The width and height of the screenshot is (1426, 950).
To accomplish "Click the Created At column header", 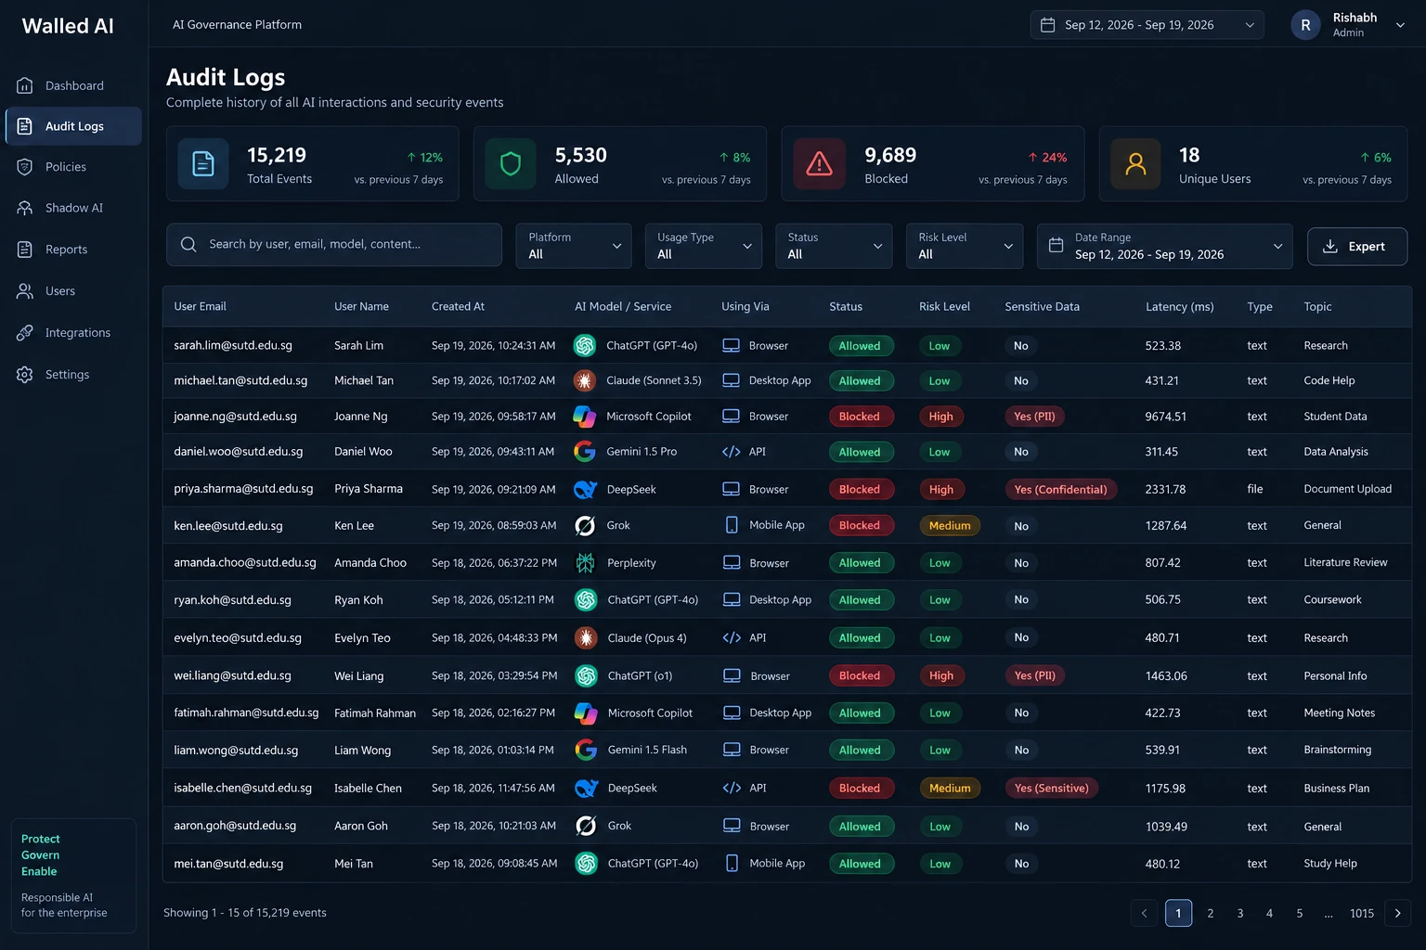I will click(x=458, y=307).
